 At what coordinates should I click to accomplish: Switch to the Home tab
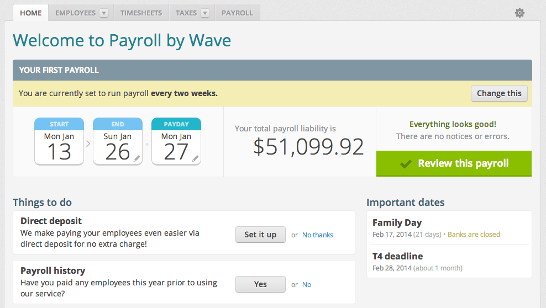point(30,13)
